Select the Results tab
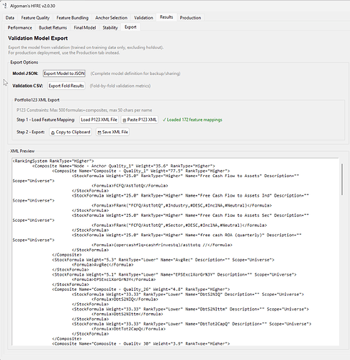The width and height of the screenshot is (350, 360). (x=166, y=17)
